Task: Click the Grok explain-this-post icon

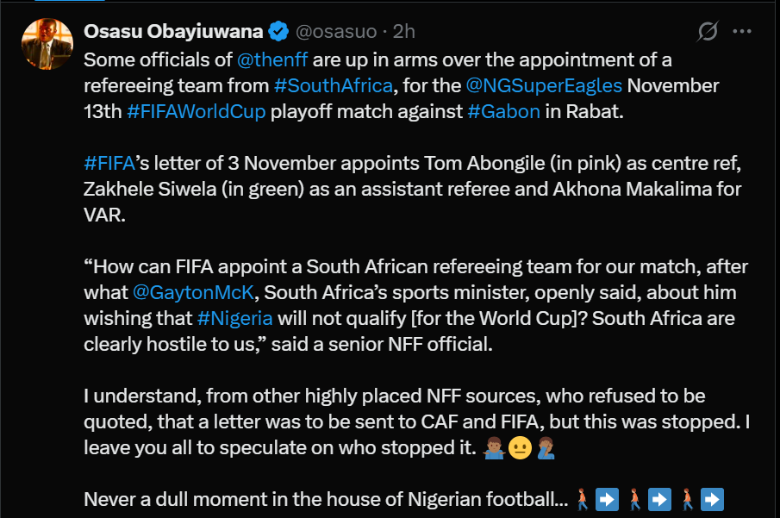Action: pos(707,31)
